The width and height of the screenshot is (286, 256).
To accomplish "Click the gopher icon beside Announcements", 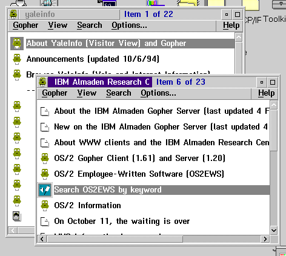I will coord(17,59).
